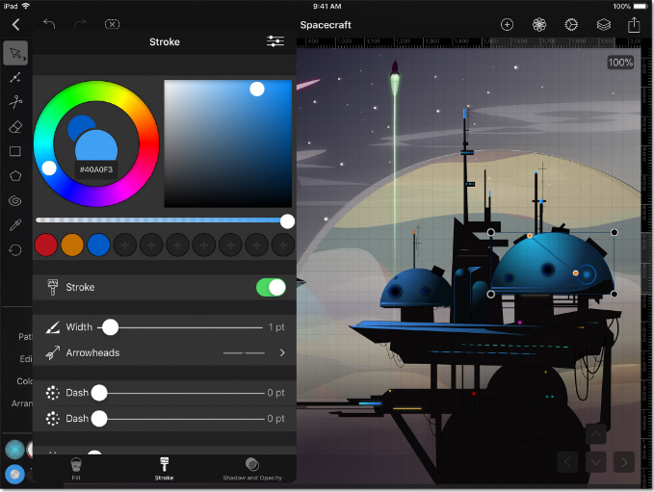The height and width of the screenshot is (492, 654).
Task: Pick the Polygon shape tool
Action: pyautogui.click(x=15, y=176)
